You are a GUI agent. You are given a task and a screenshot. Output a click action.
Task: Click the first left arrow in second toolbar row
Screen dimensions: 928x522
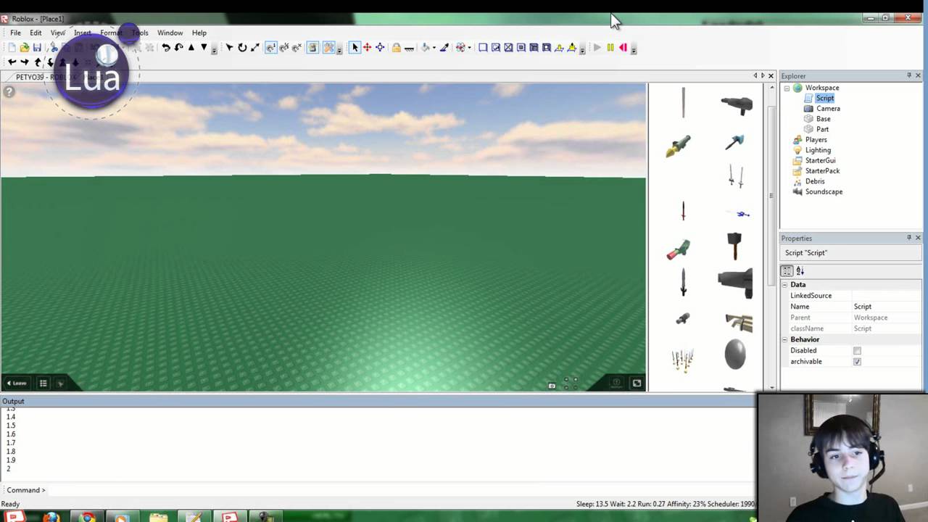tap(12, 62)
